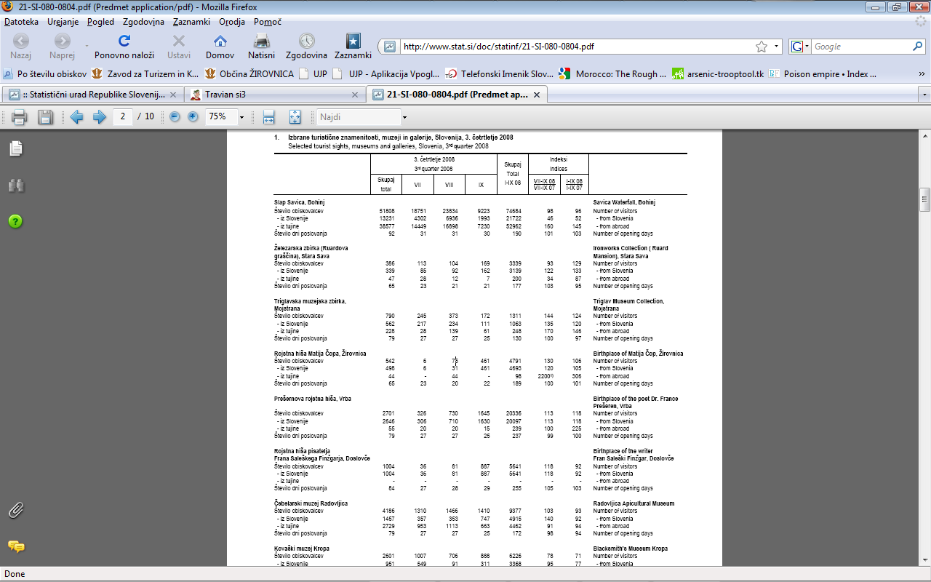The height and width of the screenshot is (582, 931).
Task: Open Zgodovina history clock button
Action: click(306, 47)
